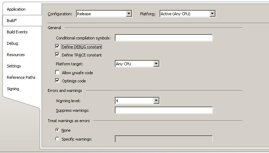
Task: Open the Configuration dropdown showing Release
Action: (104, 14)
